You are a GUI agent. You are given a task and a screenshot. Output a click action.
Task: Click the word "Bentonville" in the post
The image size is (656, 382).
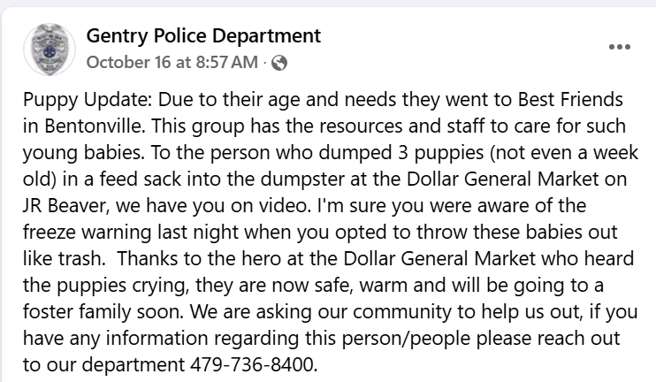(x=95, y=126)
